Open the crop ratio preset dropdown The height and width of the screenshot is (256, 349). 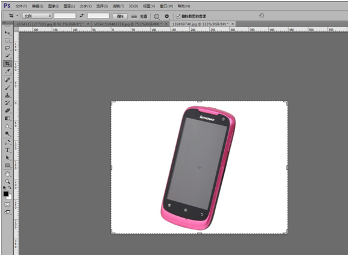[37, 16]
